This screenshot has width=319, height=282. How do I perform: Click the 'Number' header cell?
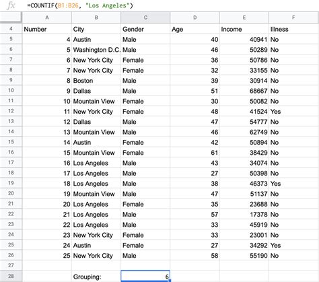(47, 29)
